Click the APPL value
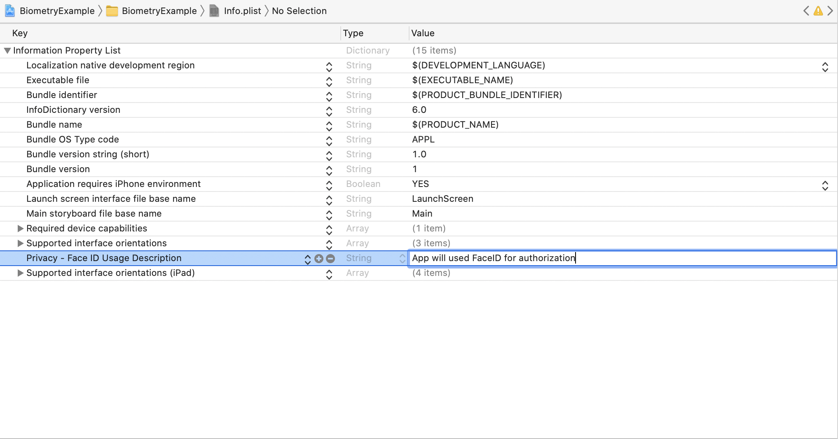 [423, 140]
